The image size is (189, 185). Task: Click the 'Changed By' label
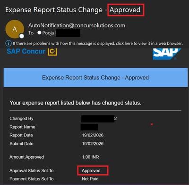[x=21, y=119]
